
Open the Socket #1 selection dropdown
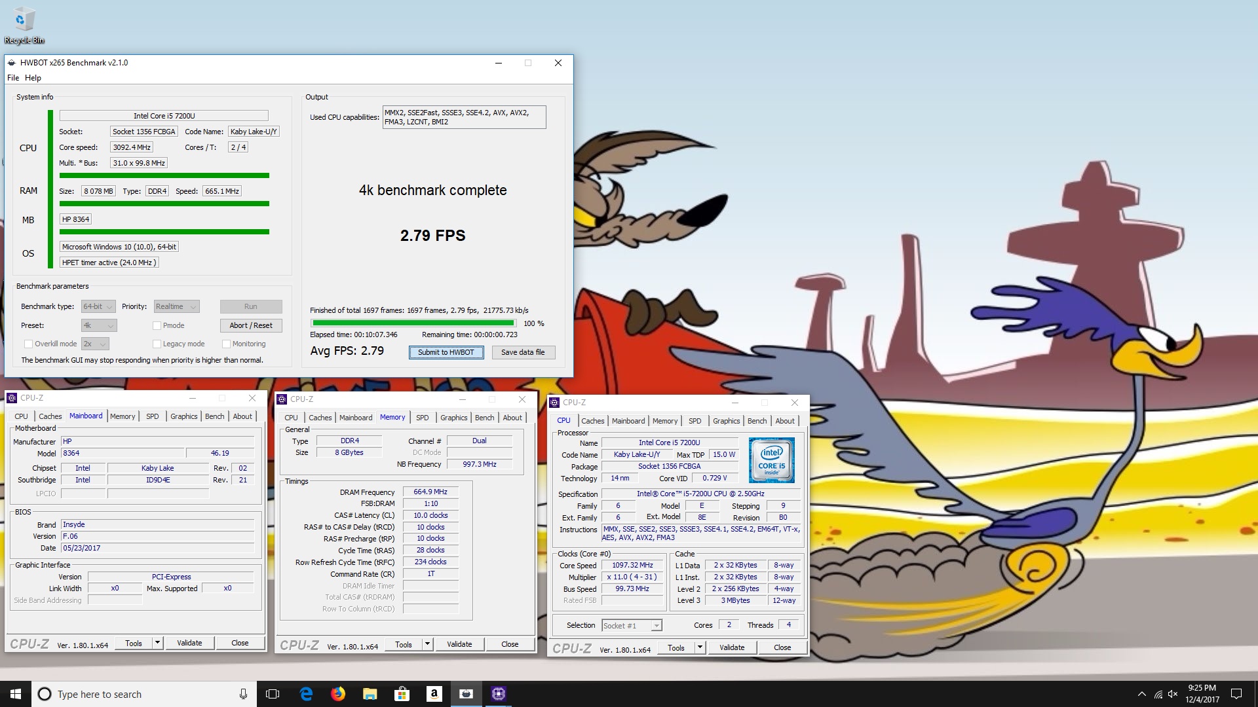(x=632, y=626)
